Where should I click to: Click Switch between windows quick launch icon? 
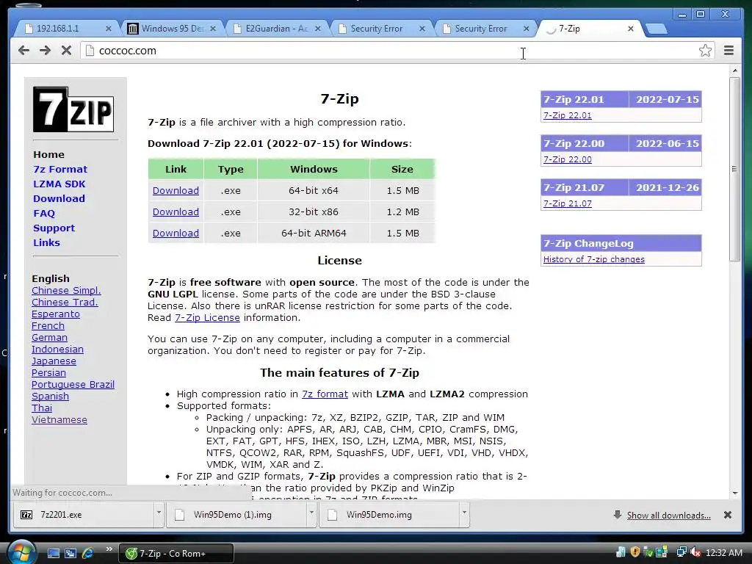(70, 553)
